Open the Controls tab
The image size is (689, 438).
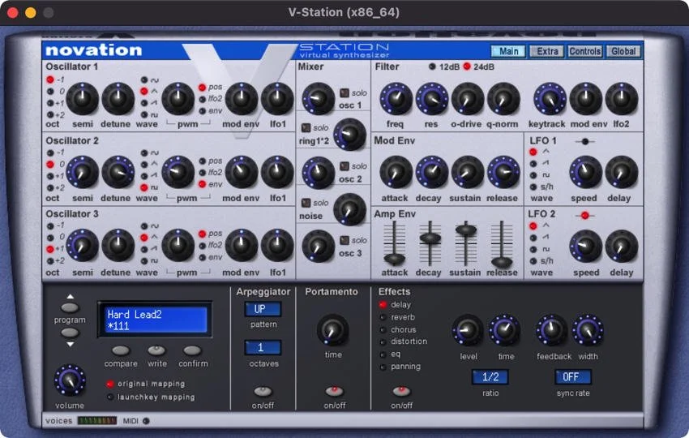click(x=584, y=51)
